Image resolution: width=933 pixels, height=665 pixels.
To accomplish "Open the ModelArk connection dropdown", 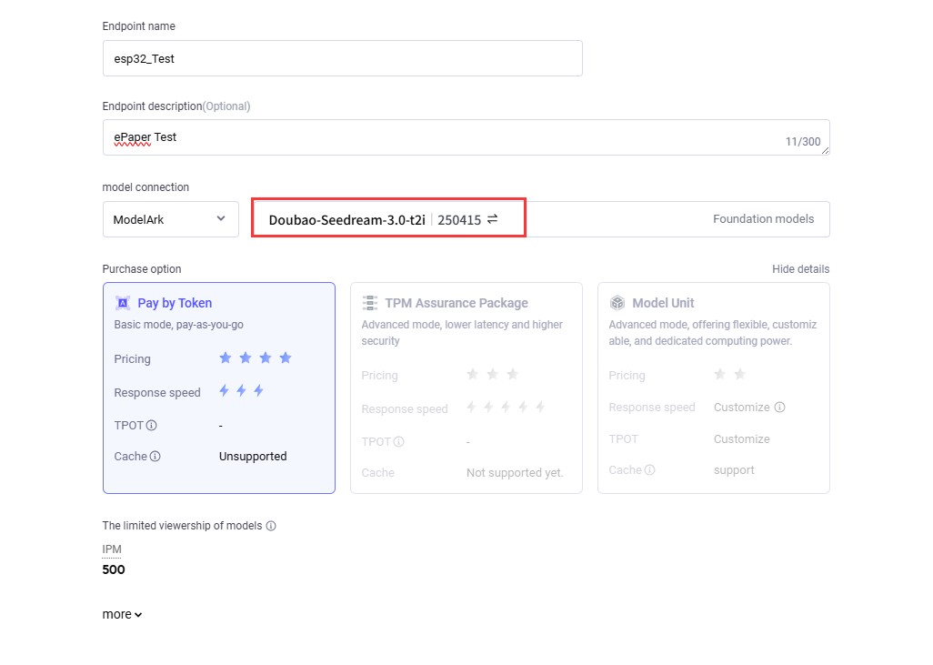I will pyautogui.click(x=170, y=219).
